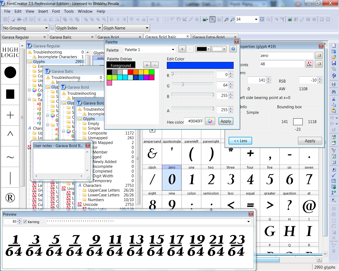This screenshot has height=271, width=339.
Task: Decrease the B color value stepper
Action: [231, 97]
